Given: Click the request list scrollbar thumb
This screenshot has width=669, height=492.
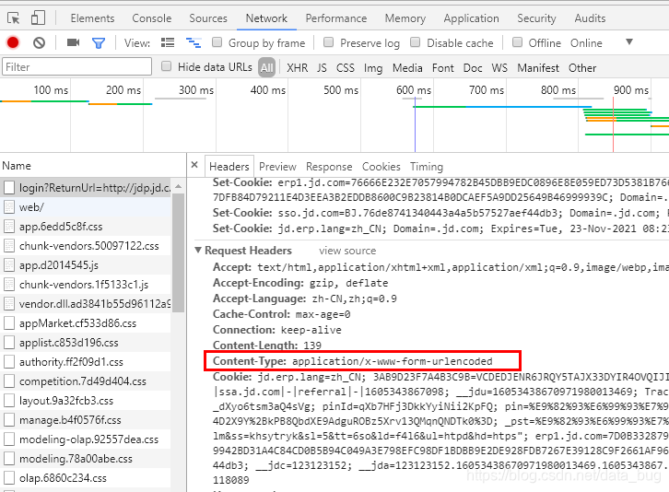Looking at the screenshot, I should pyautogui.click(x=179, y=252).
